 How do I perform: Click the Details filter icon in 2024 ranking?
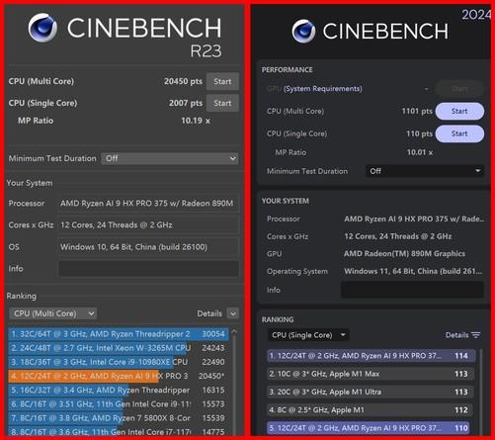point(475,335)
